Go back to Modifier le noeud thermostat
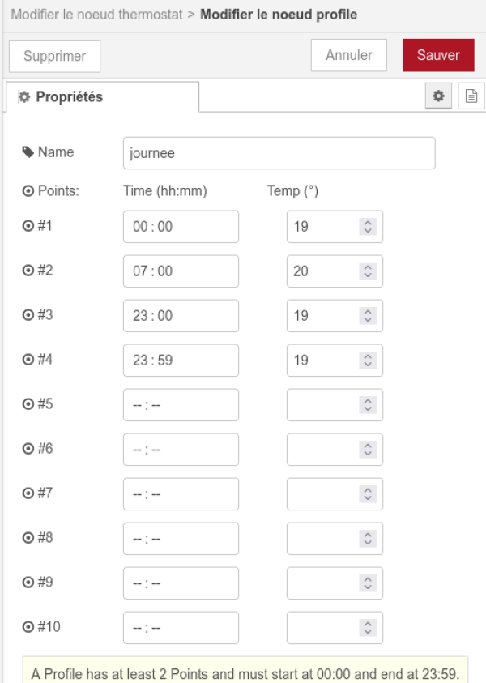 tap(97, 15)
